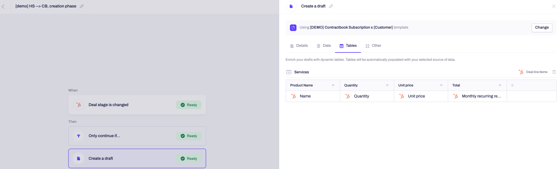Click the purple template icon
Screen dimensions: 558x169
(293, 28)
